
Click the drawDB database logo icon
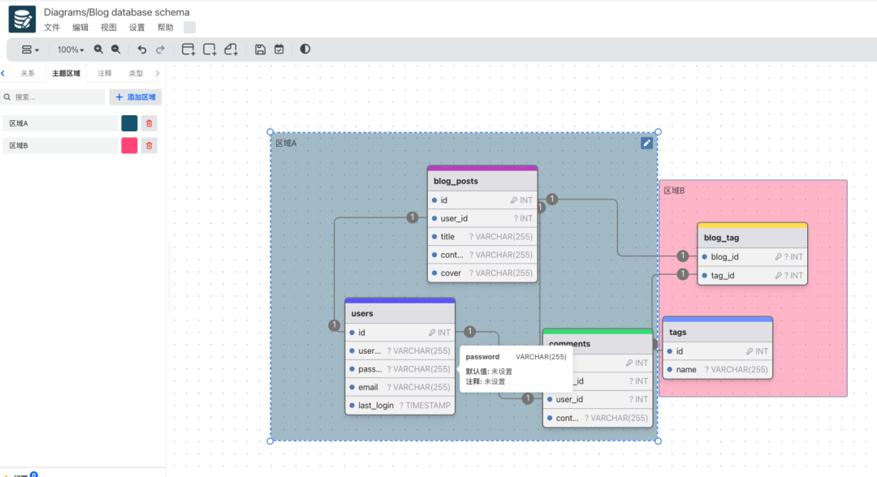(x=23, y=19)
